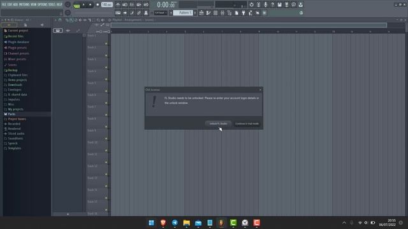This screenshot has width=408, height=229.
Task: Toggle the Browser view icon
Action: (229, 13)
